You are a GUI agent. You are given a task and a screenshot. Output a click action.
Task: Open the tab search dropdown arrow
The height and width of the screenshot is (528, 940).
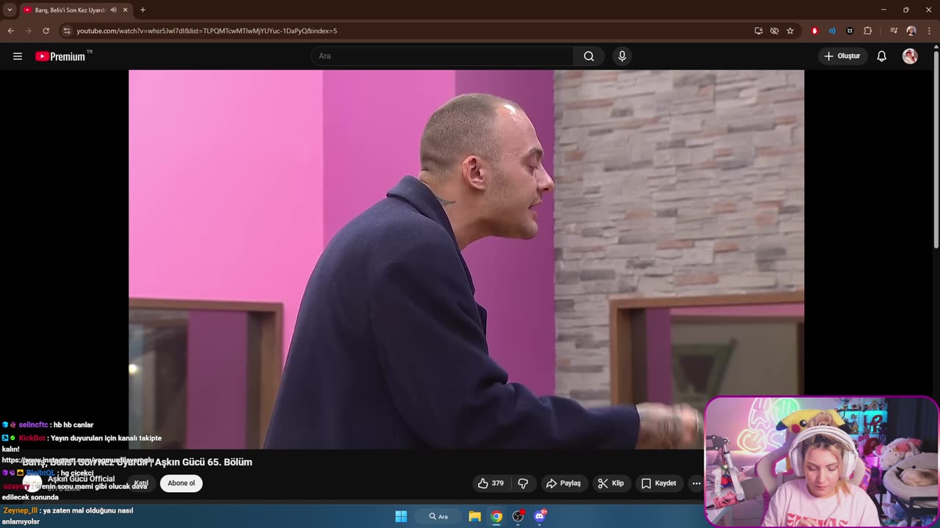pos(10,10)
